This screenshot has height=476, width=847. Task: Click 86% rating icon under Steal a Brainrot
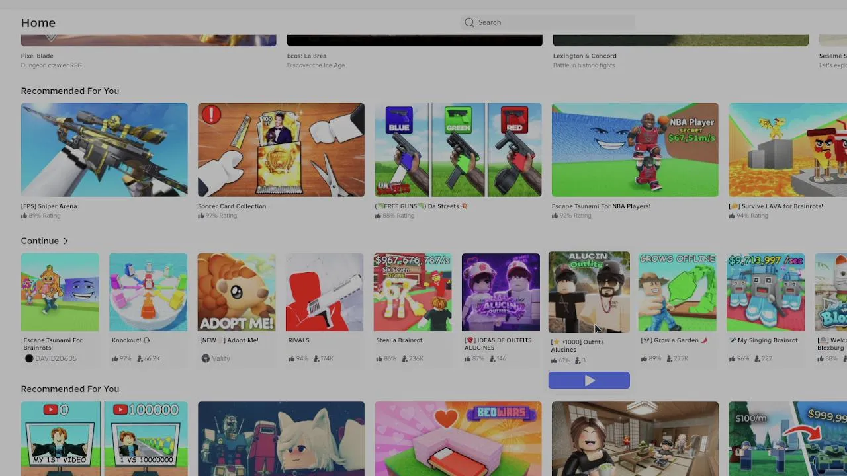point(380,358)
